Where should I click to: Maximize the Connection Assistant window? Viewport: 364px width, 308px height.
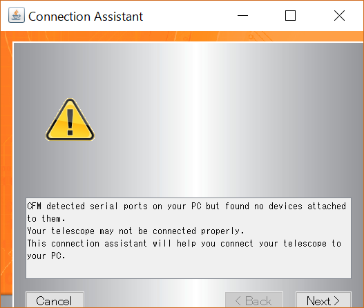[290, 16]
